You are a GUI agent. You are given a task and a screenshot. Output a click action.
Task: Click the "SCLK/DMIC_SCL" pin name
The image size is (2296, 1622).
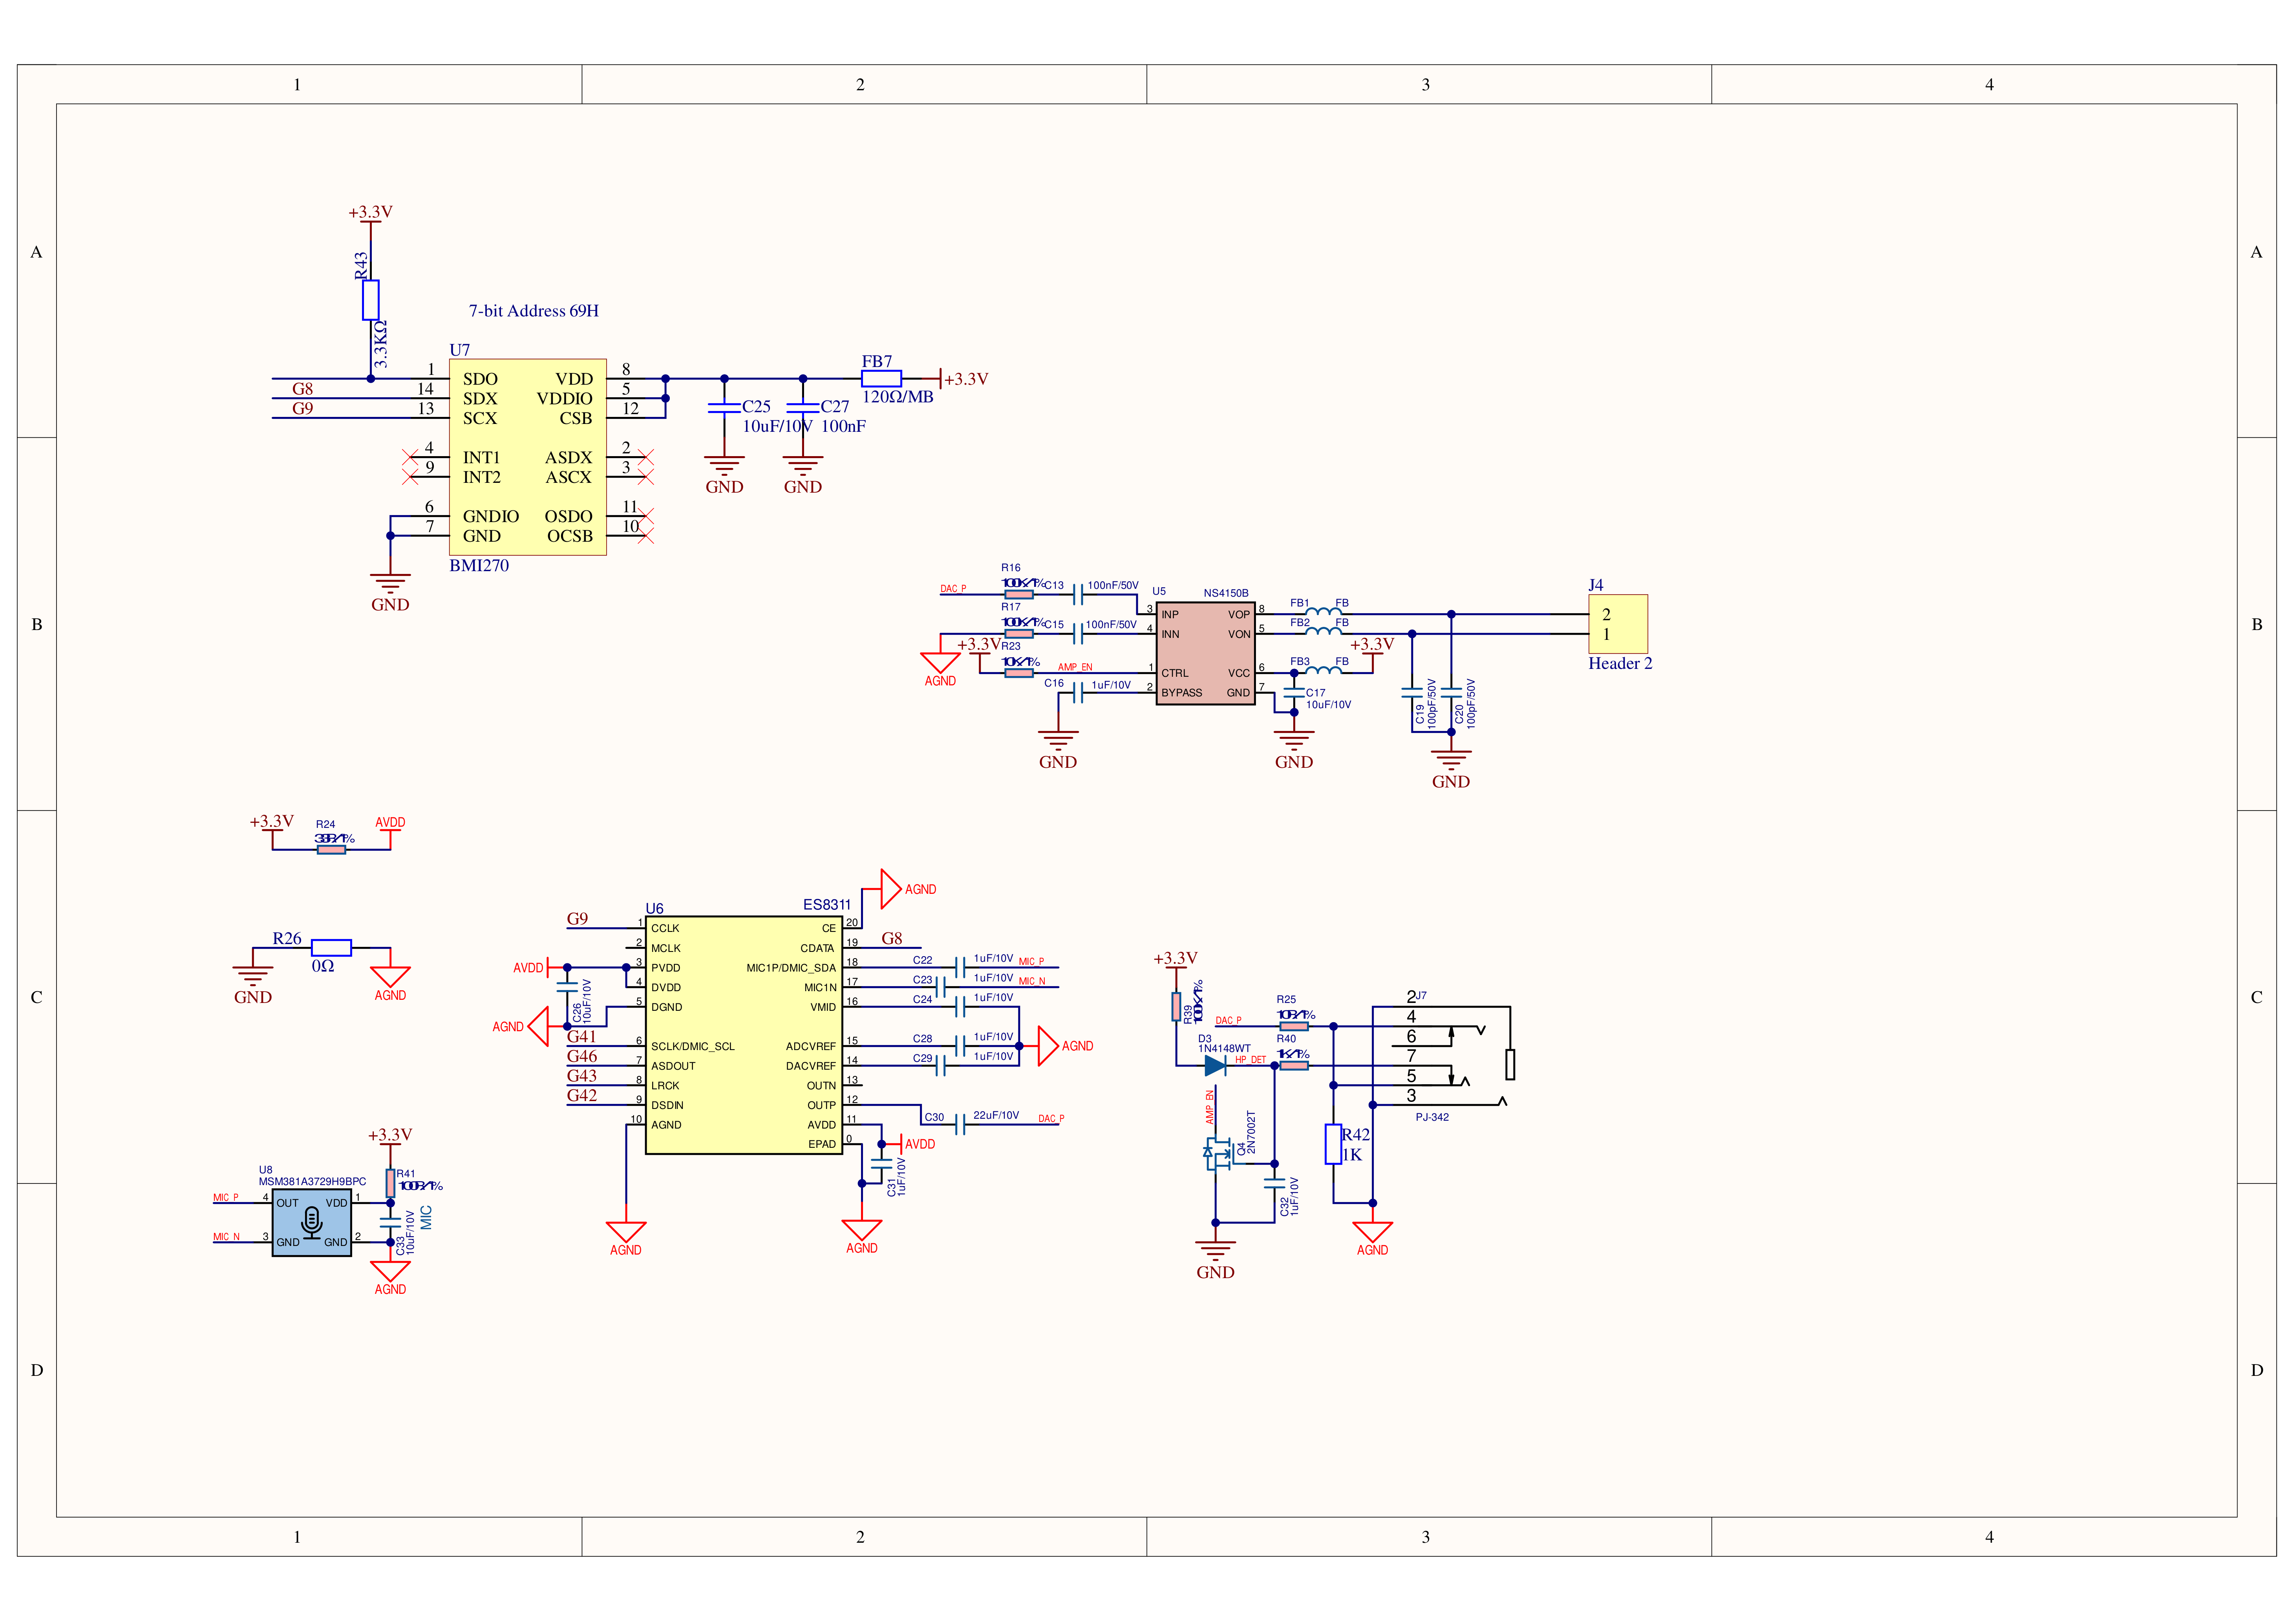tap(692, 1047)
